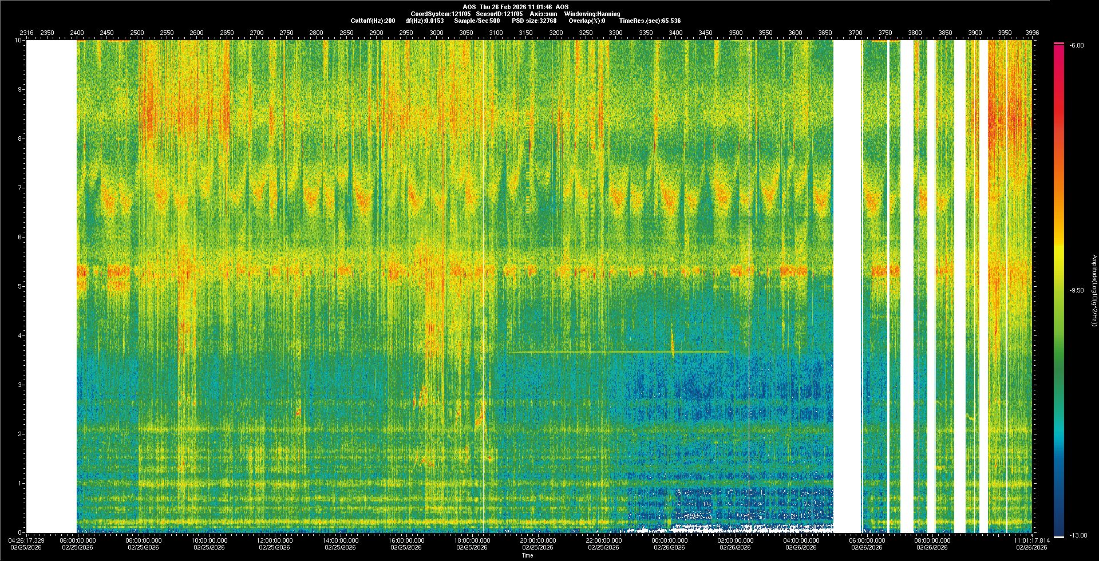Screen dimensions: 1099x561
Task: Click the -9.50 colorbar midpoint label
Action: (x=1077, y=290)
